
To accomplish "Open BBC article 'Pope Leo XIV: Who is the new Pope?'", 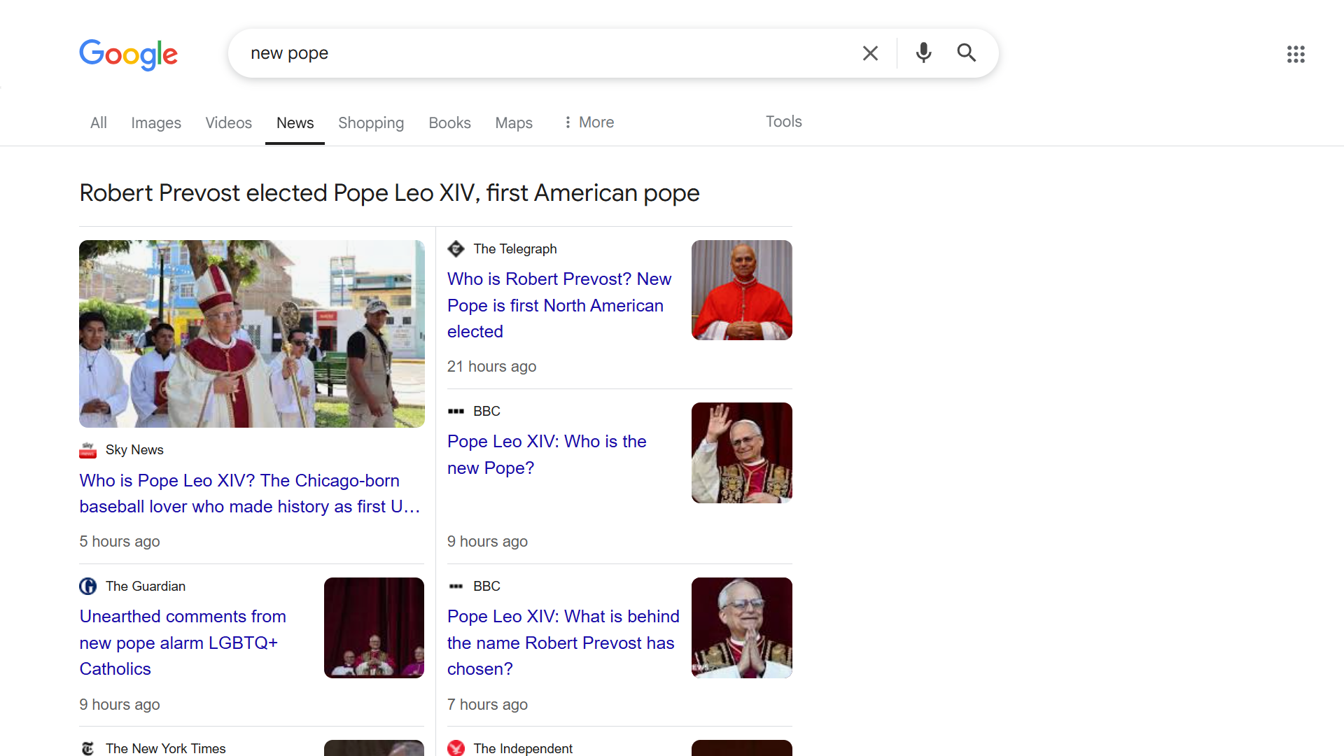I will (x=547, y=455).
